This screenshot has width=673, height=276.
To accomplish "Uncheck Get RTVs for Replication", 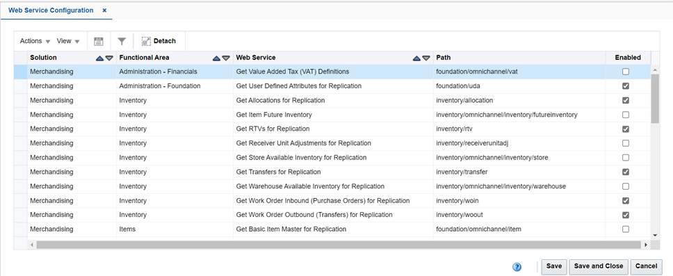I will 626,129.
